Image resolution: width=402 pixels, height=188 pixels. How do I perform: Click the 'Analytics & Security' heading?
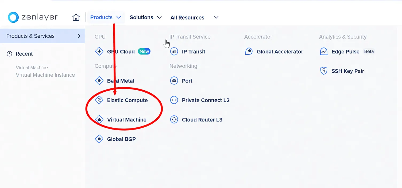pyautogui.click(x=343, y=37)
